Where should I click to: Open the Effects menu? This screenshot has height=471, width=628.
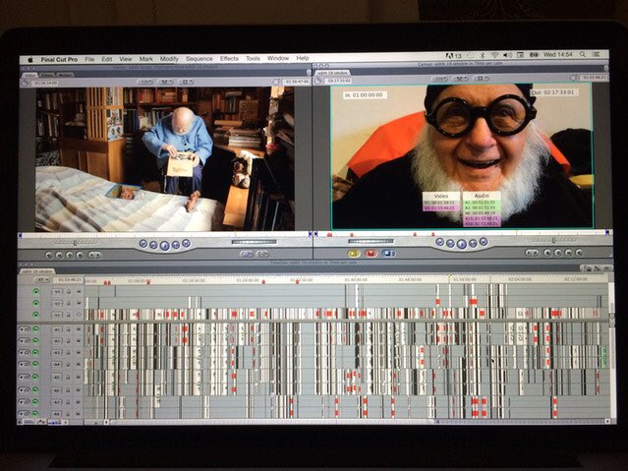(229, 59)
